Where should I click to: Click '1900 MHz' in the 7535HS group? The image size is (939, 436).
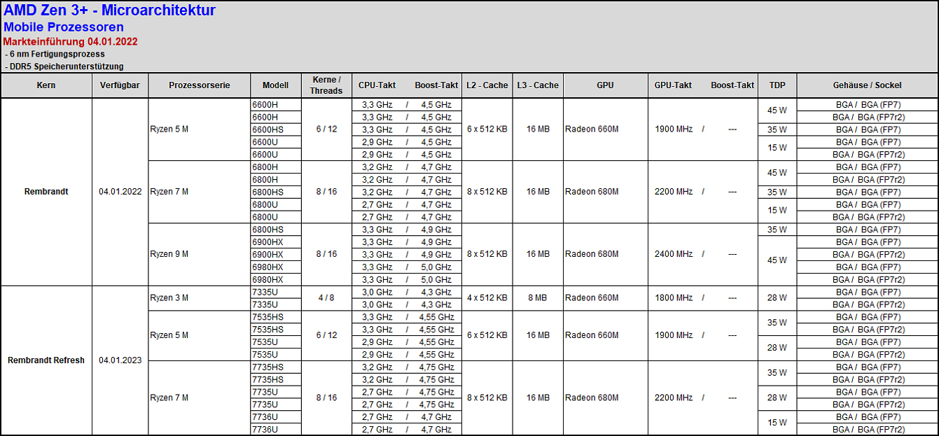pos(674,335)
